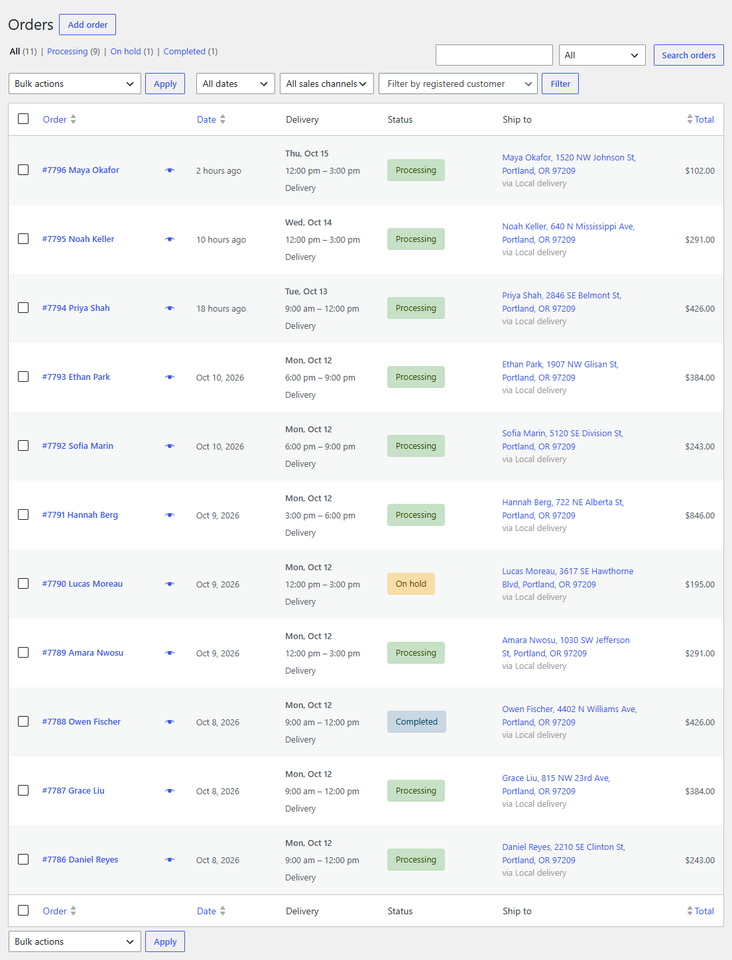This screenshot has width=732, height=960.
Task: Select checkbox for order #7792 Sofia Marin
Action: pos(23,446)
